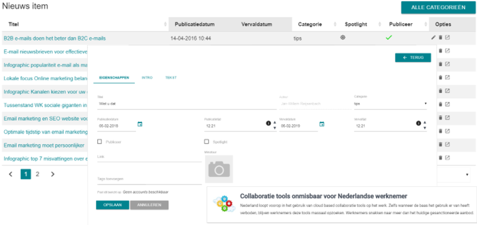Viewport: 477px width, 225px height.
Task: Open the Categorie dropdown showing 'tips'
Action: tap(391, 104)
